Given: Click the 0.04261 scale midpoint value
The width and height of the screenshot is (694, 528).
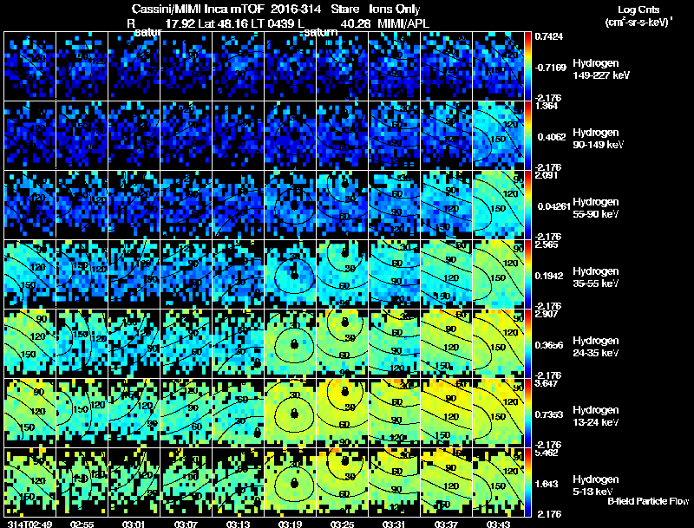Looking at the screenshot, I should [x=553, y=206].
